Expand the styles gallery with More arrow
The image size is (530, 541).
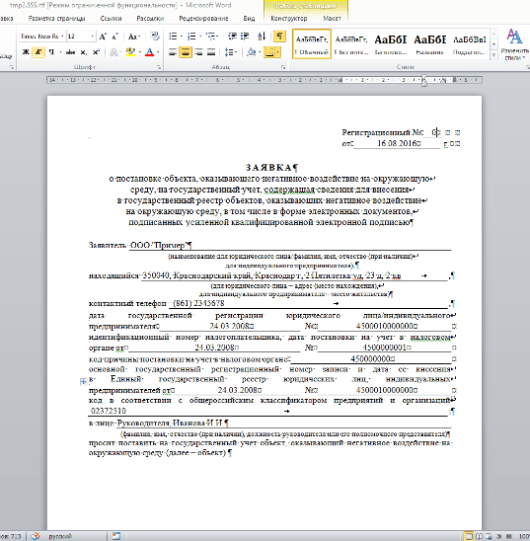[x=493, y=54]
